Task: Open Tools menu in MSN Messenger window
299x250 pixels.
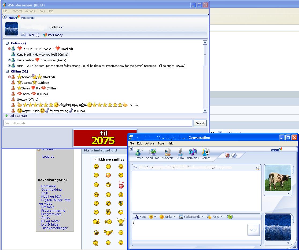Action: coord(41,11)
